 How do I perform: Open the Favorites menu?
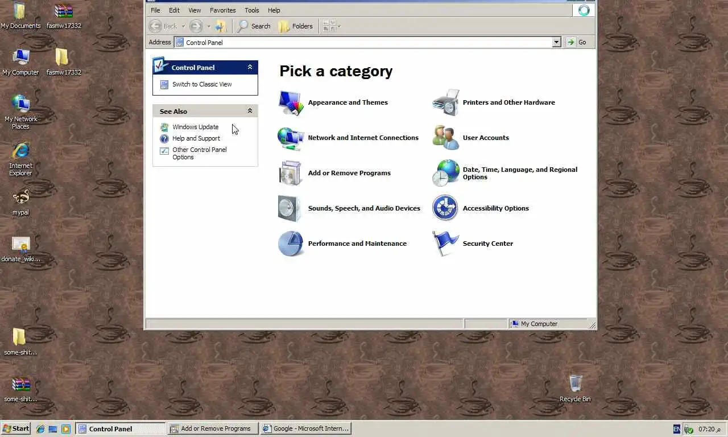pos(222,10)
